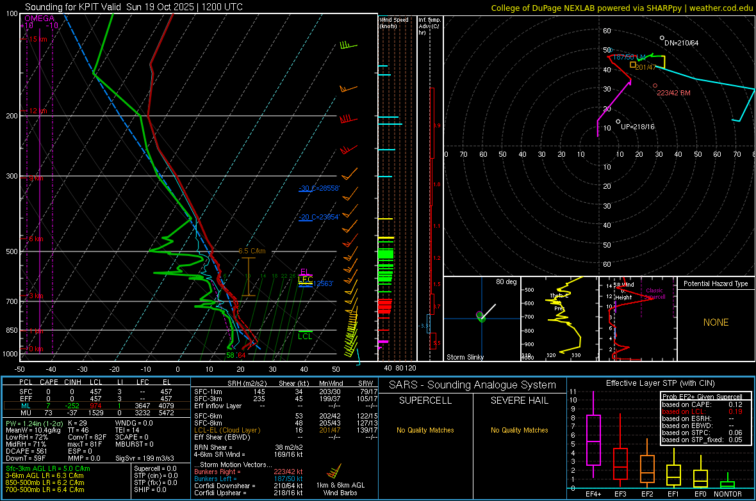756x501 pixels.
Task: Click the '-20 C=23954' level label
Action: pos(319,218)
